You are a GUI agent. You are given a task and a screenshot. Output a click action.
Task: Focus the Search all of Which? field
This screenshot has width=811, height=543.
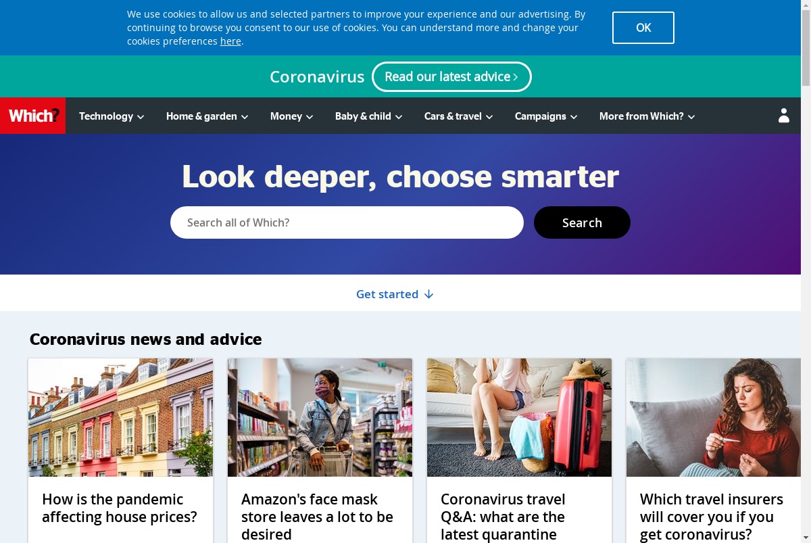(x=347, y=222)
